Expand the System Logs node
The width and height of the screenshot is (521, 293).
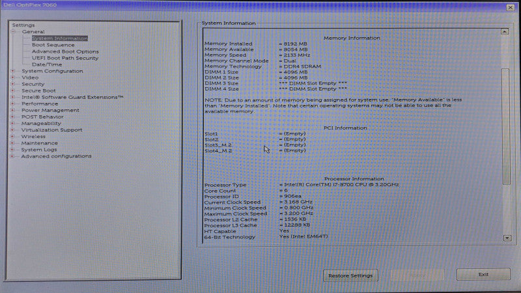tap(12, 150)
